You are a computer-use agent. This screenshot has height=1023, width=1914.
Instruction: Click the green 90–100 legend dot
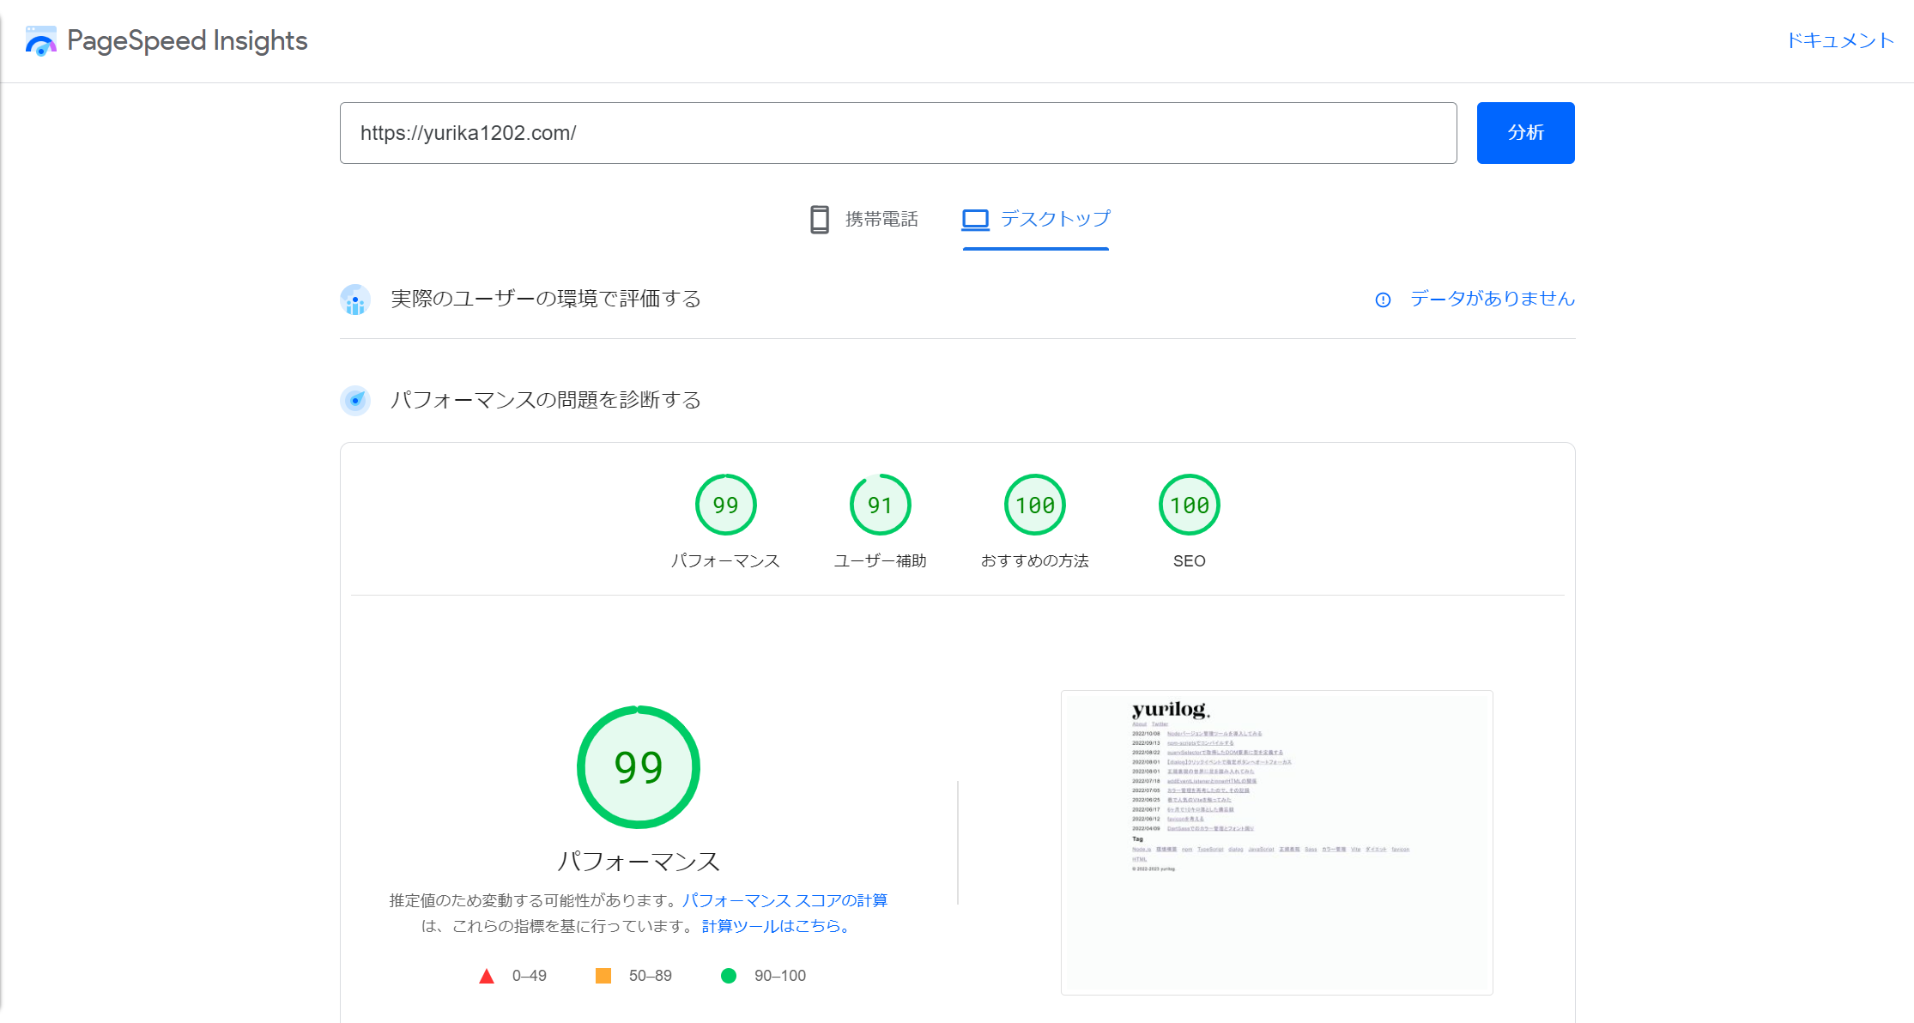729,975
